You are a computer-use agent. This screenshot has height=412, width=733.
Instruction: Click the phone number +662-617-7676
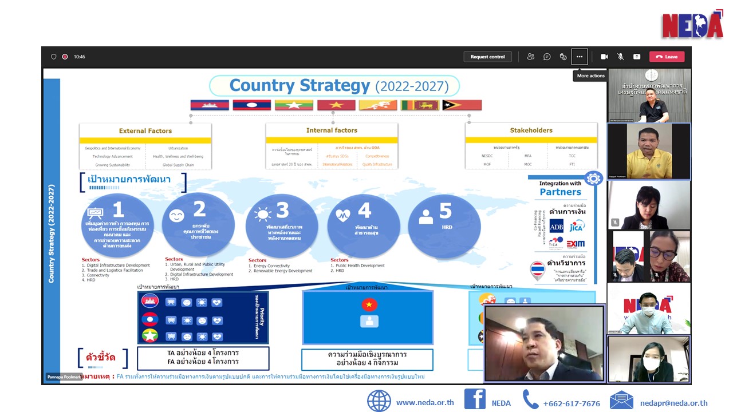572,403
